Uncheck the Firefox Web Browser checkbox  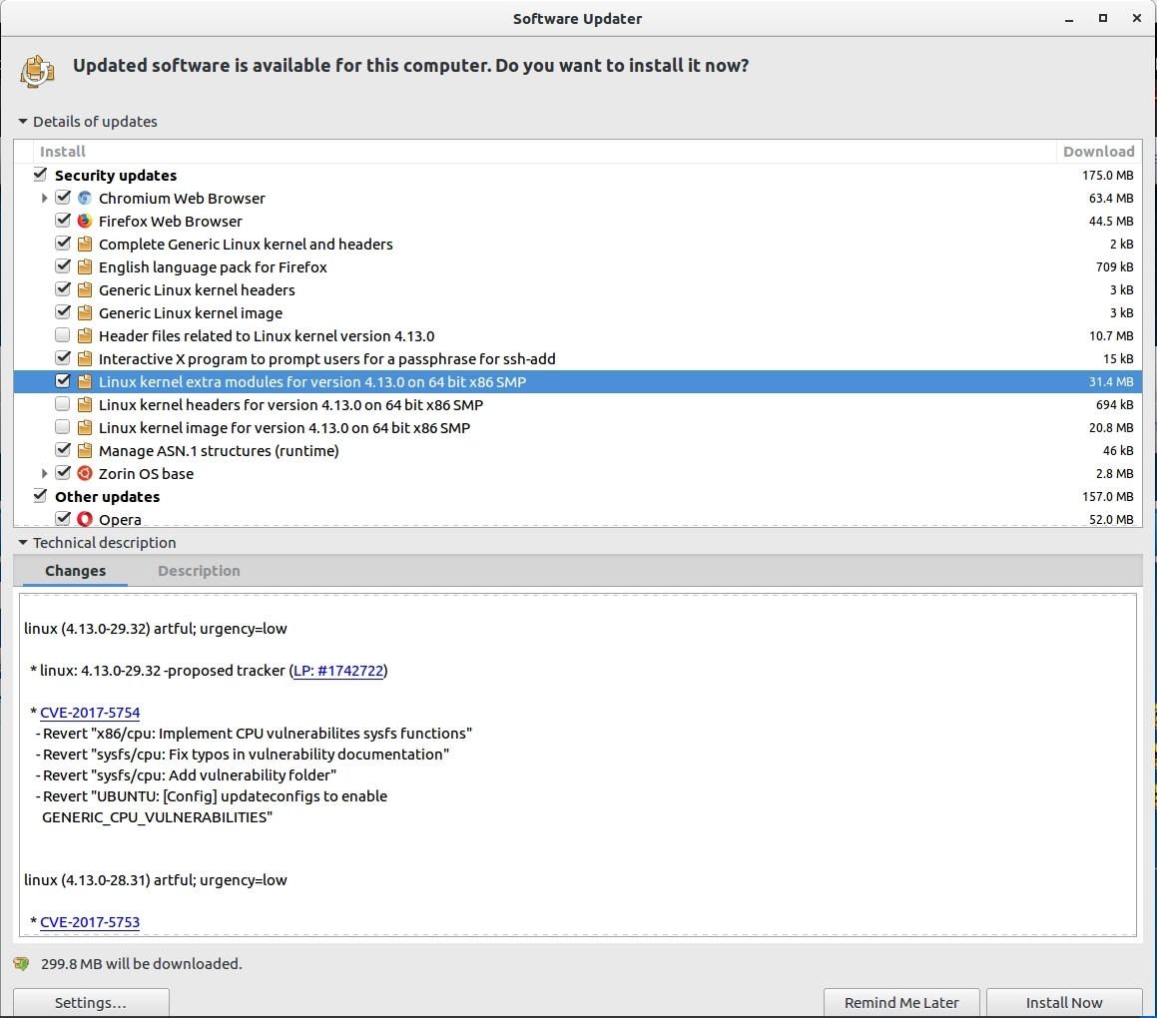63,221
